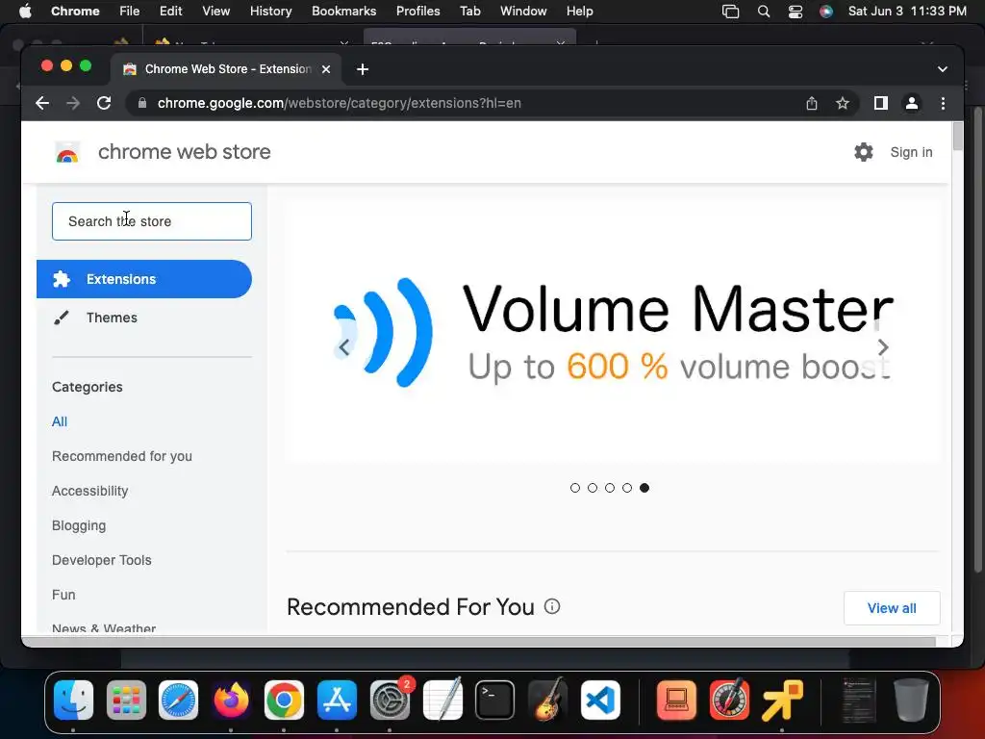Show next carousel slide with right chevron
The image size is (985, 739).
(x=883, y=346)
